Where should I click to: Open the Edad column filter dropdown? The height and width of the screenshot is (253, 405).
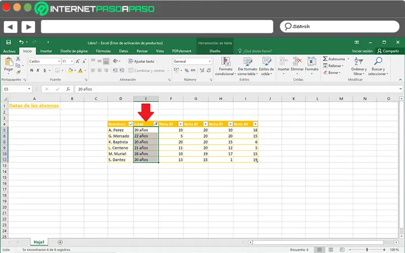pyautogui.click(x=156, y=124)
